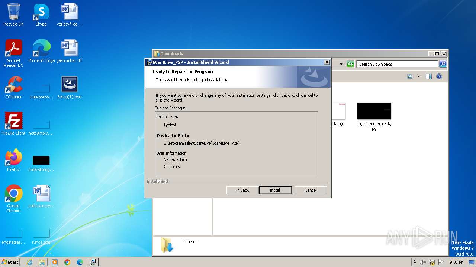The width and height of the screenshot is (476, 267).
Task: Open Help in the Downloads window
Action: point(439,76)
